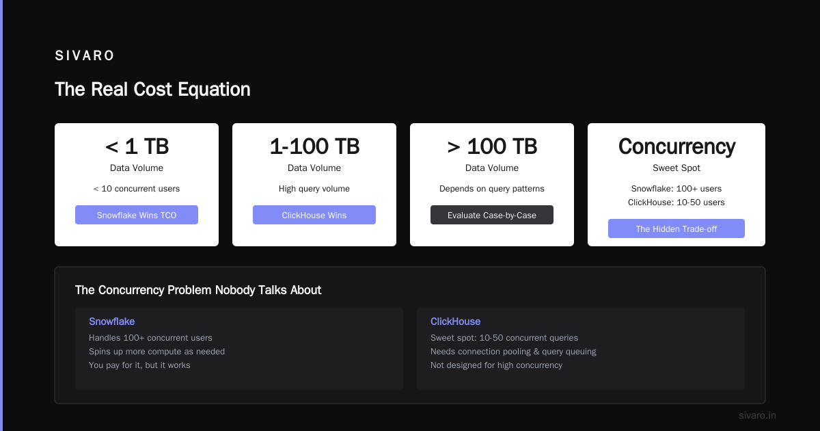Viewport: 820px width, 431px height.
Task: Click the Concurrency card title
Action: (x=676, y=146)
